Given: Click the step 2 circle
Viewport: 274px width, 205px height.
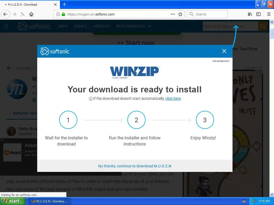Looking at the screenshot, I should click(136, 120).
